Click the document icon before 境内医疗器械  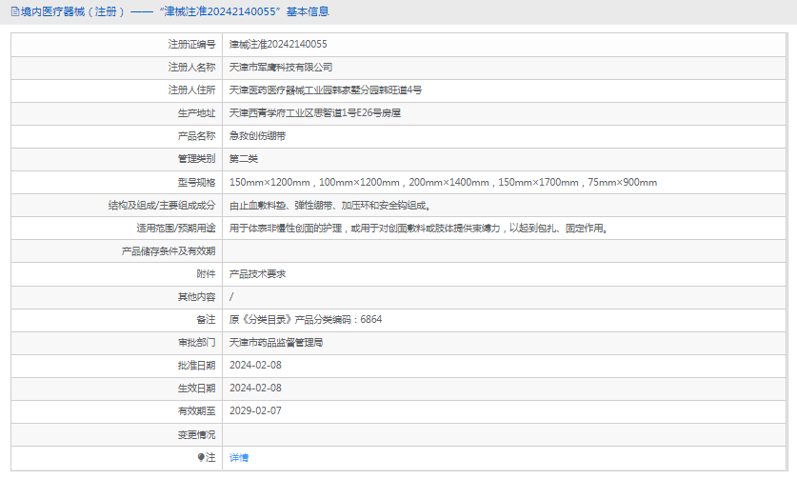point(15,11)
